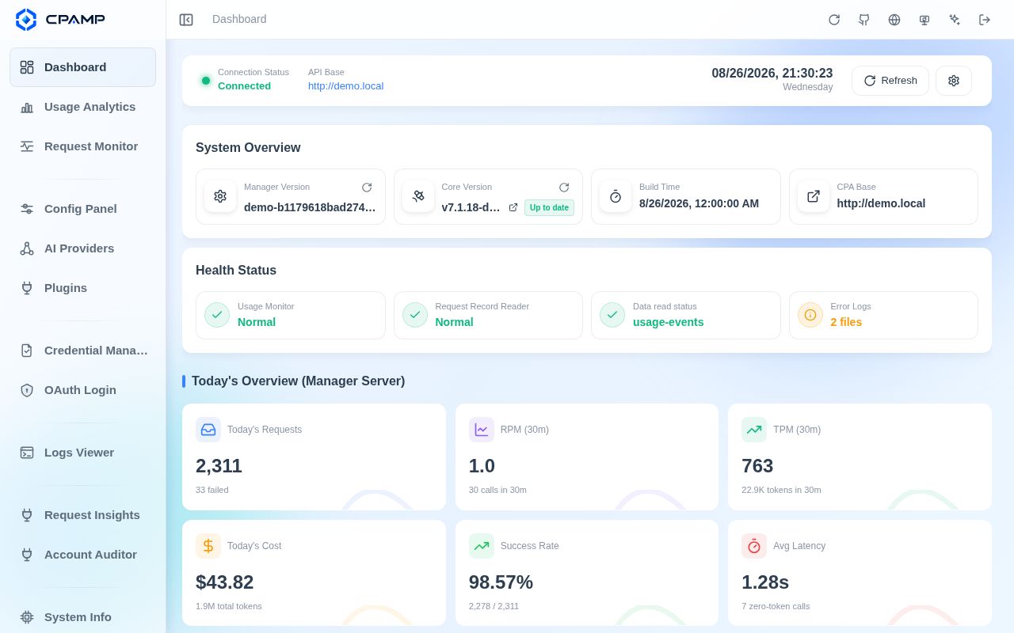Screen dimensions: 1014x633
Task: Open Request Insights
Action: point(82,515)
